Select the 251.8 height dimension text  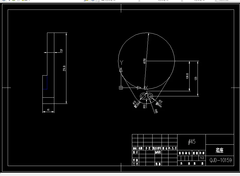point(64,68)
